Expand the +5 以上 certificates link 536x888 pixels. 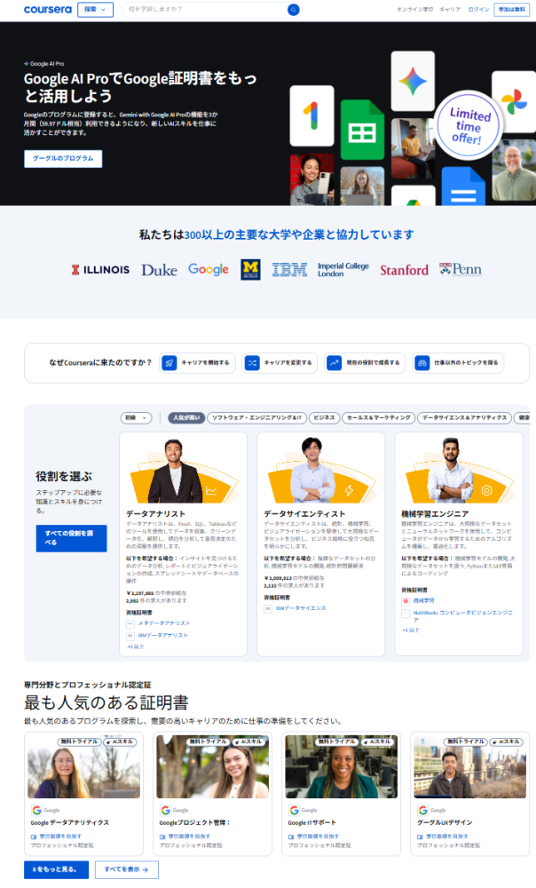135,646
